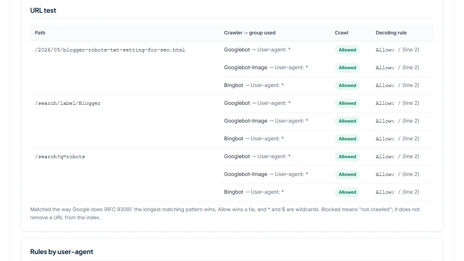Click deciding rule for Googlebot-Image on blogger-robots-txt path
The width and height of the screenshot is (464, 261).
pyautogui.click(x=397, y=68)
